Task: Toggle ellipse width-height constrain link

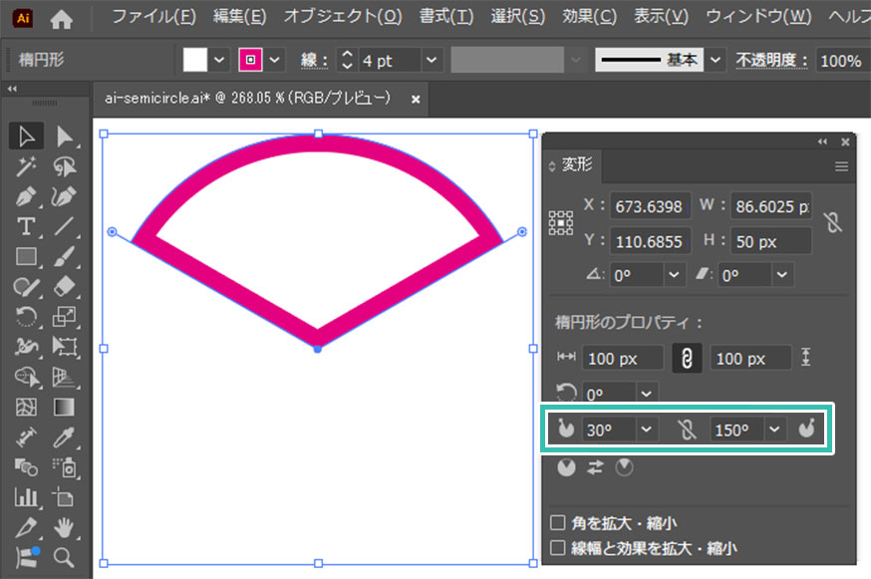Action: point(686,358)
